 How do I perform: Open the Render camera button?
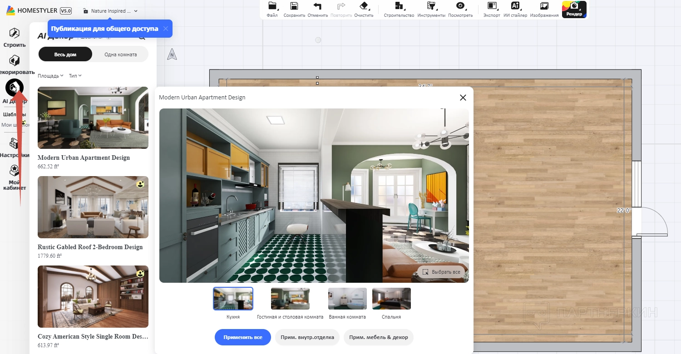(x=574, y=9)
